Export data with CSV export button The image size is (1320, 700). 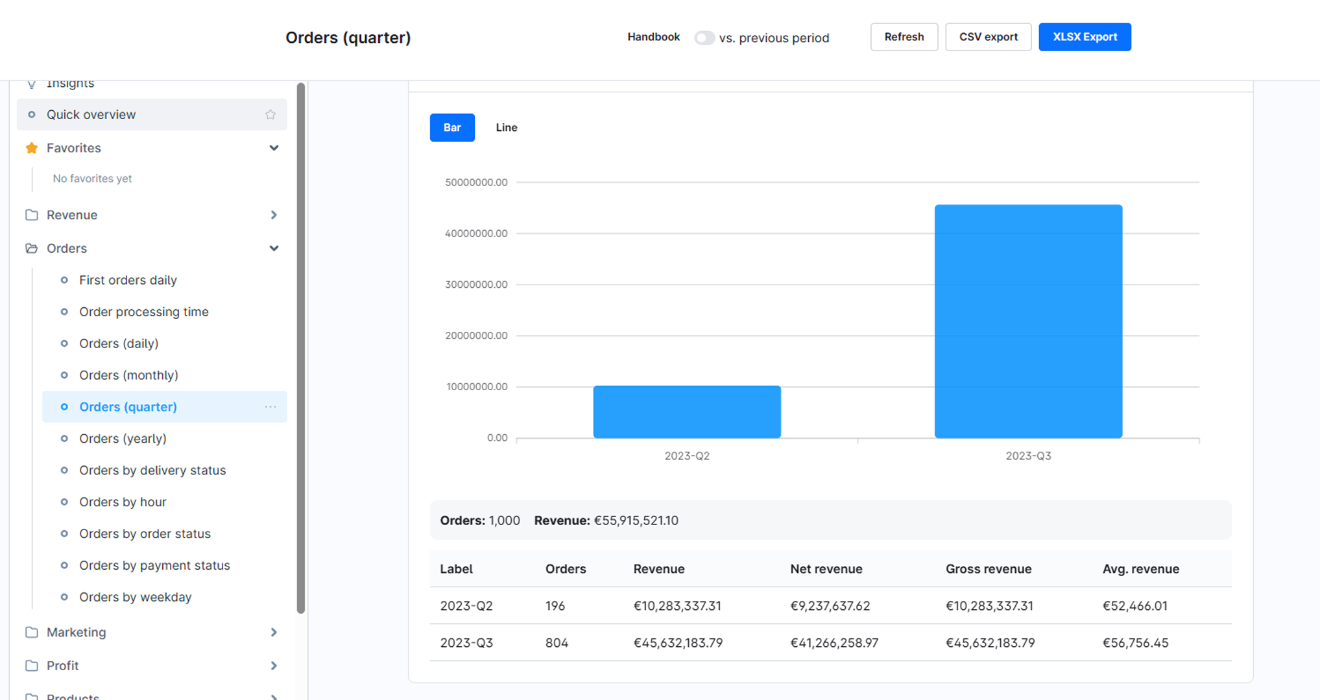(x=989, y=37)
